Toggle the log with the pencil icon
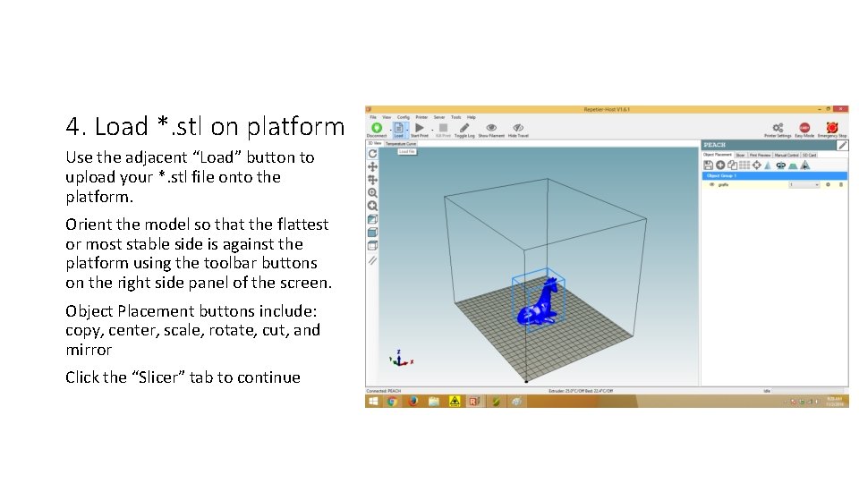859x483 pixels. click(464, 128)
